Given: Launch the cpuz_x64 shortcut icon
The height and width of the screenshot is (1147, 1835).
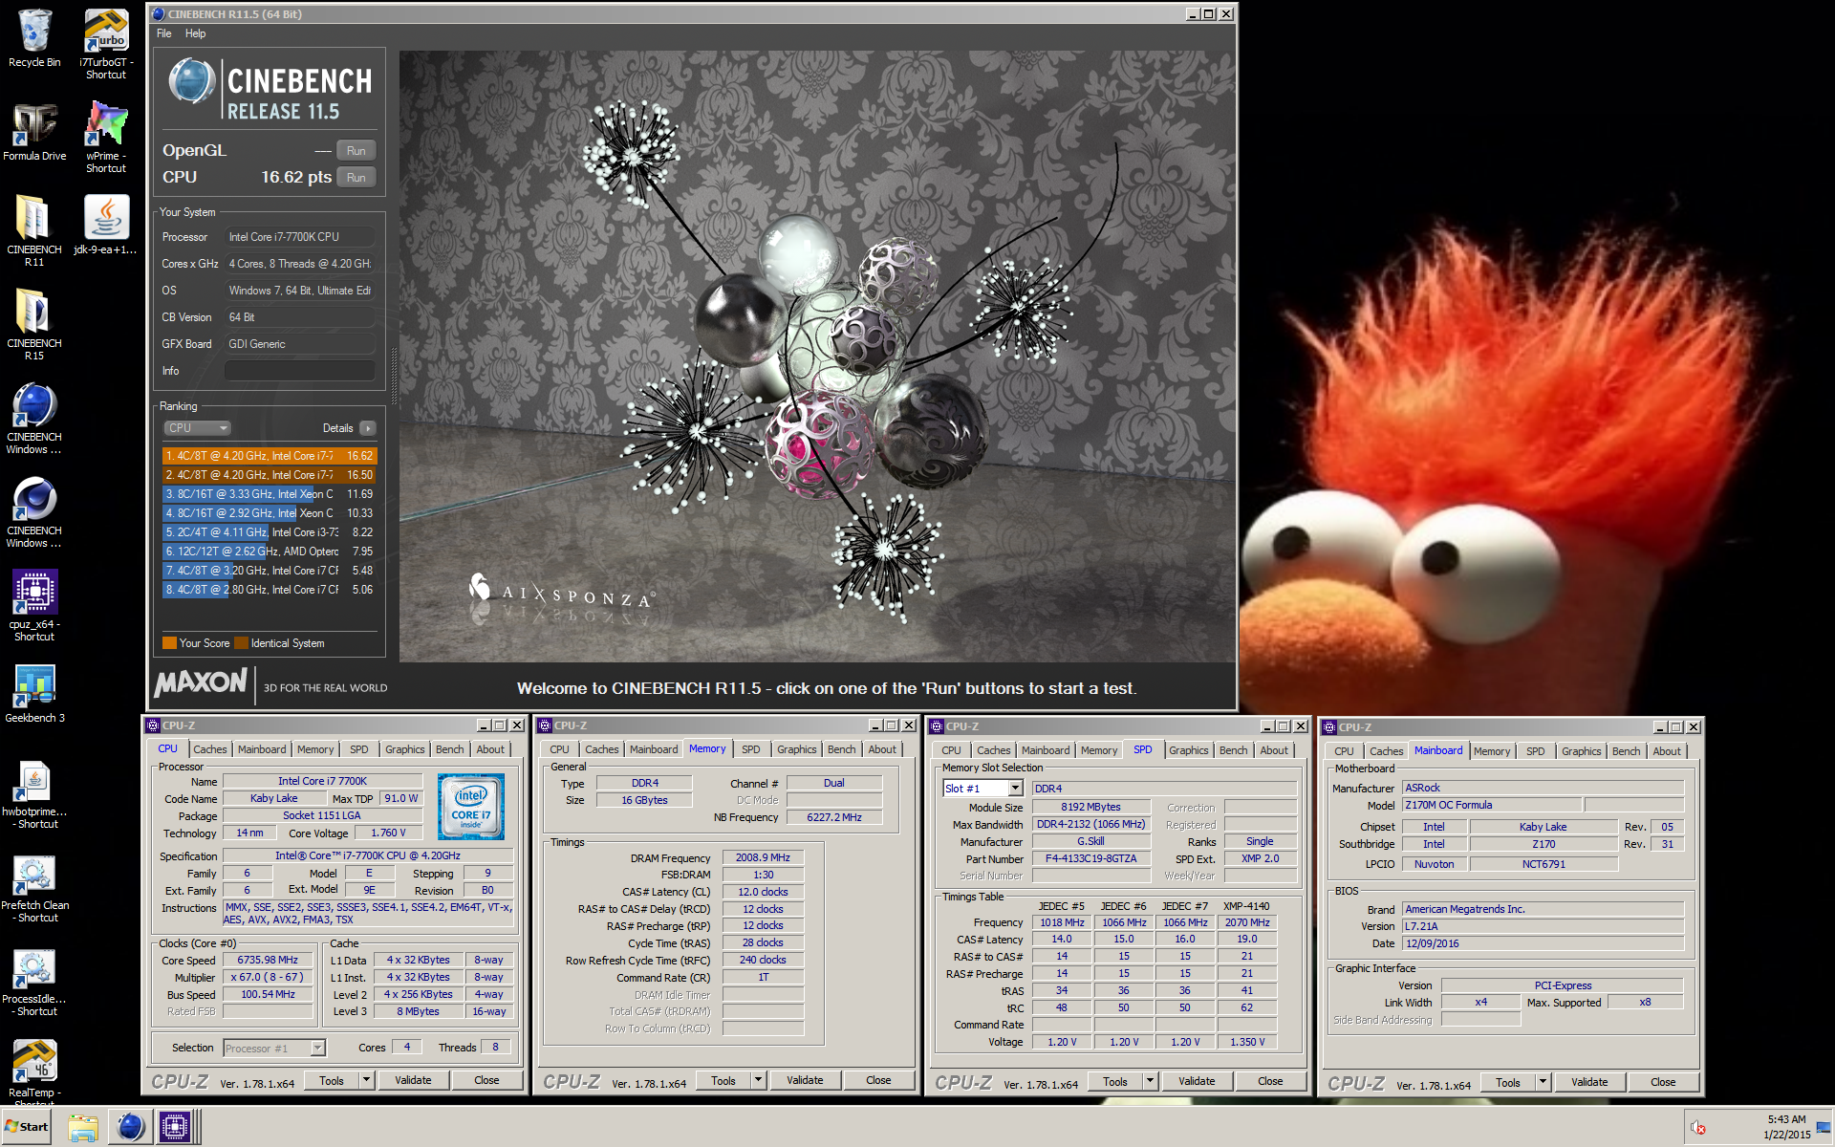Looking at the screenshot, I should (x=34, y=605).
